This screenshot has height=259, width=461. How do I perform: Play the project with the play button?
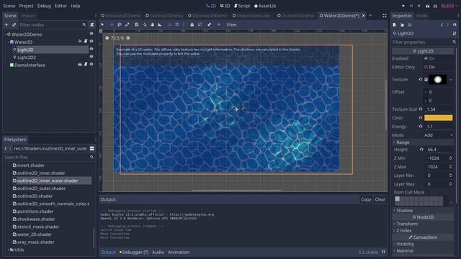coord(403,6)
